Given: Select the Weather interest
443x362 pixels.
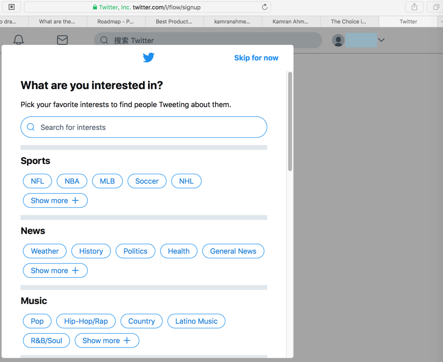Looking at the screenshot, I should [x=45, y=251].
